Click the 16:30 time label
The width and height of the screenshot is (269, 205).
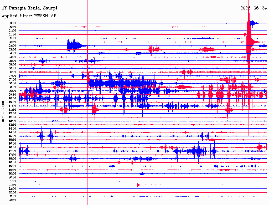[12, 147]
